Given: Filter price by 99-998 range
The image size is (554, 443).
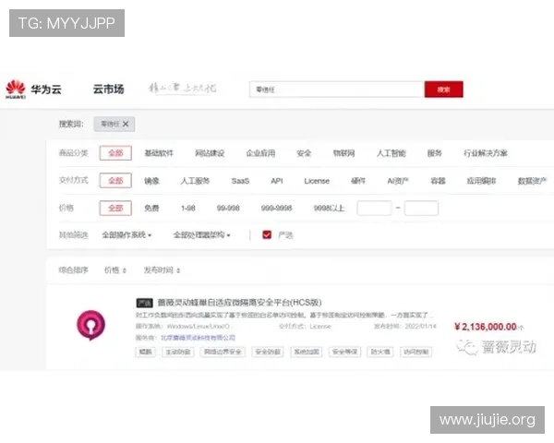Looking at the screenshot, I should click(x=228, y=208).
